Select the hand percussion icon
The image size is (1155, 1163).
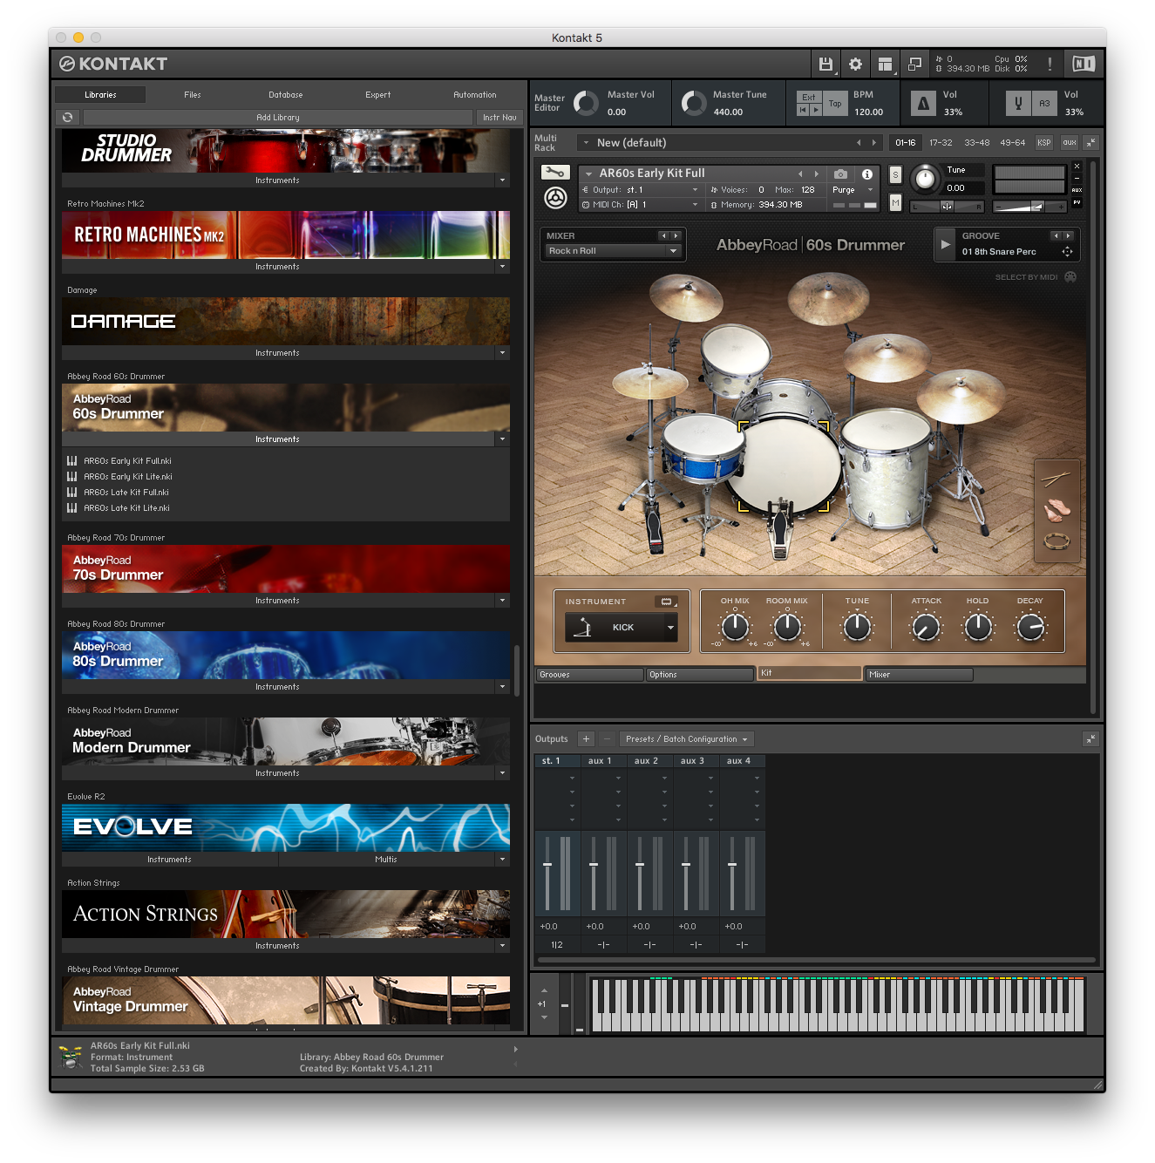coord(1057,508)
